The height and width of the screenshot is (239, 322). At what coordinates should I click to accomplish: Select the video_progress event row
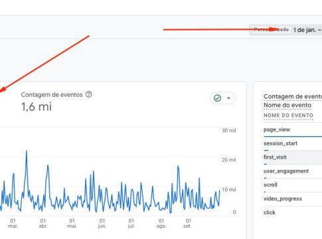pos(293,199)
